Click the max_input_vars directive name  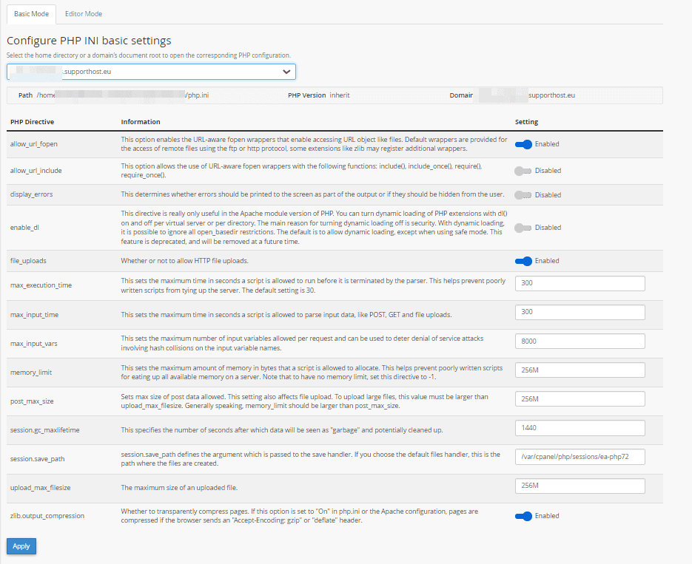(34, 344)
